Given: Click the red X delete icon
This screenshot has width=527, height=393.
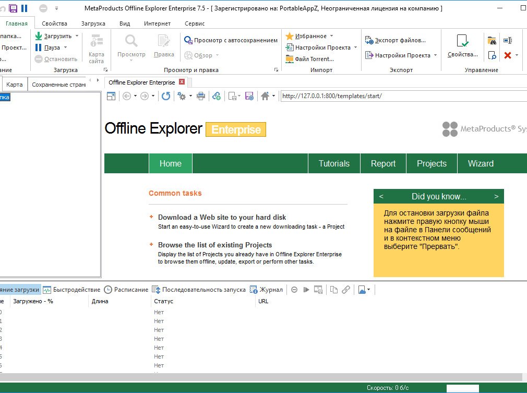Looking at the screenshot, I should click(x=508, y=55).
